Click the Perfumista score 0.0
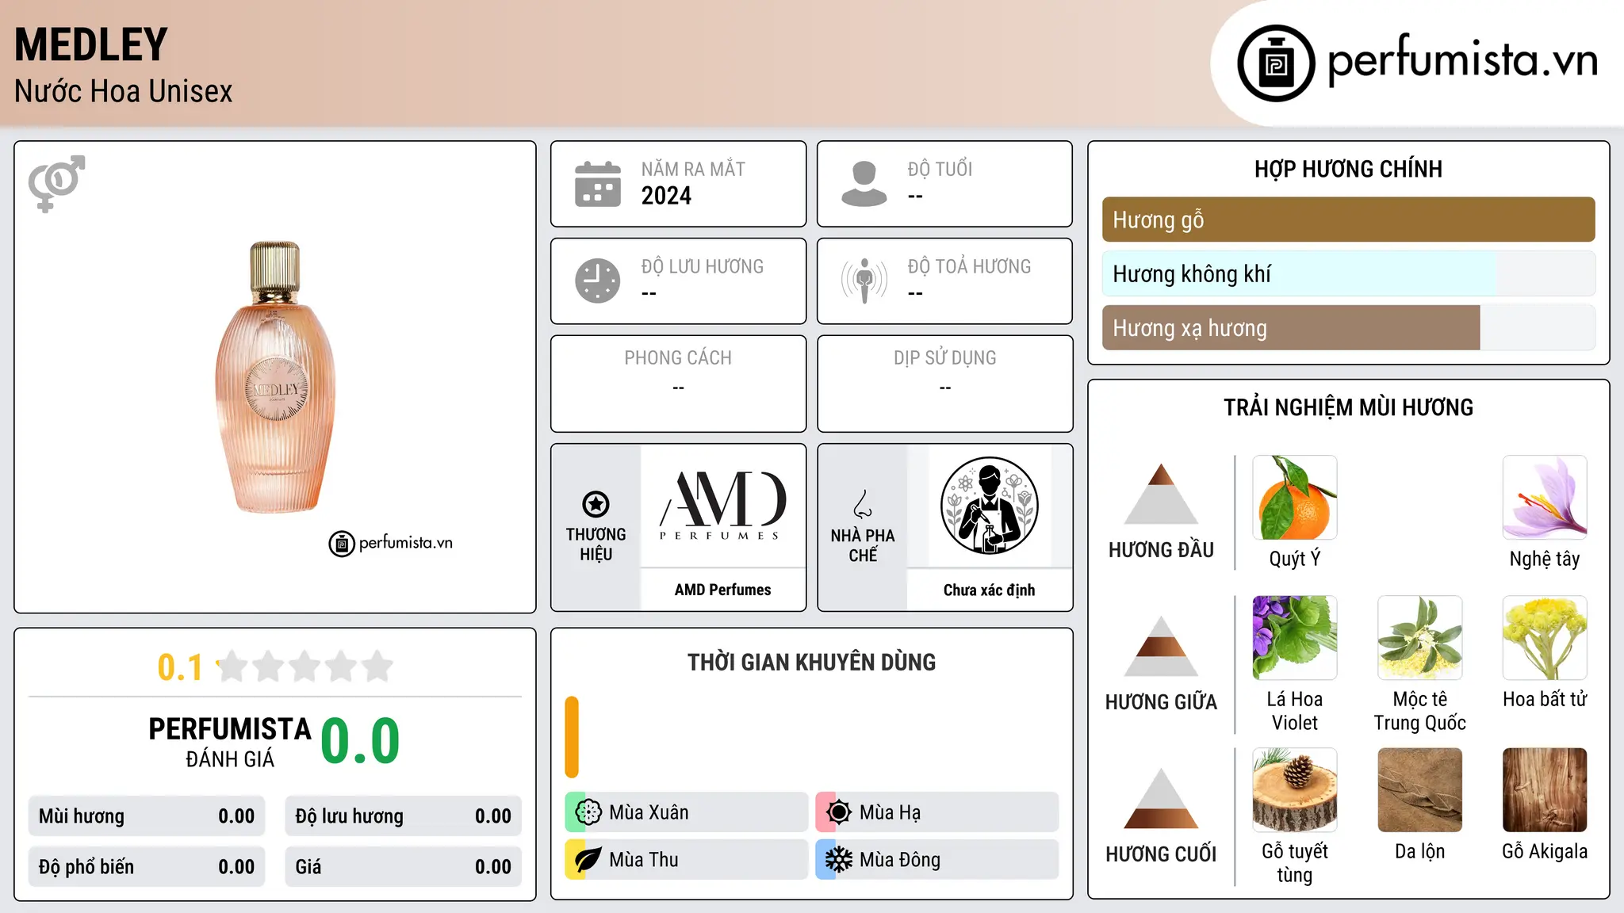This screenshot has width=1624, height=913. point(360,741)
